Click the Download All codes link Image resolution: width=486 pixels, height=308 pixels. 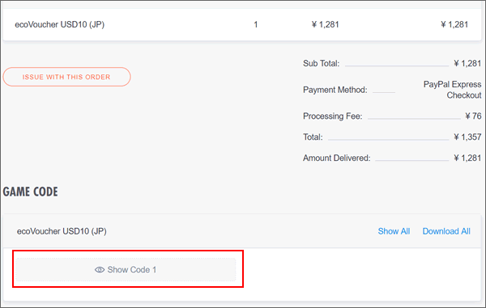[x=446, y=231]
